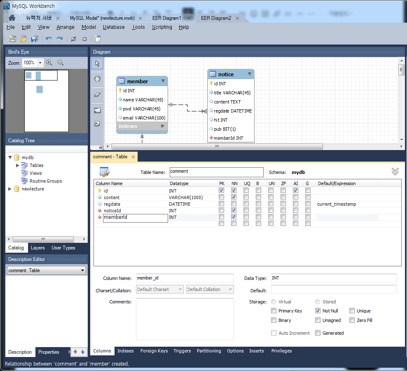Enable the Primary Key checkbox
Screen dimensions: 407x371
coord(274,311)
